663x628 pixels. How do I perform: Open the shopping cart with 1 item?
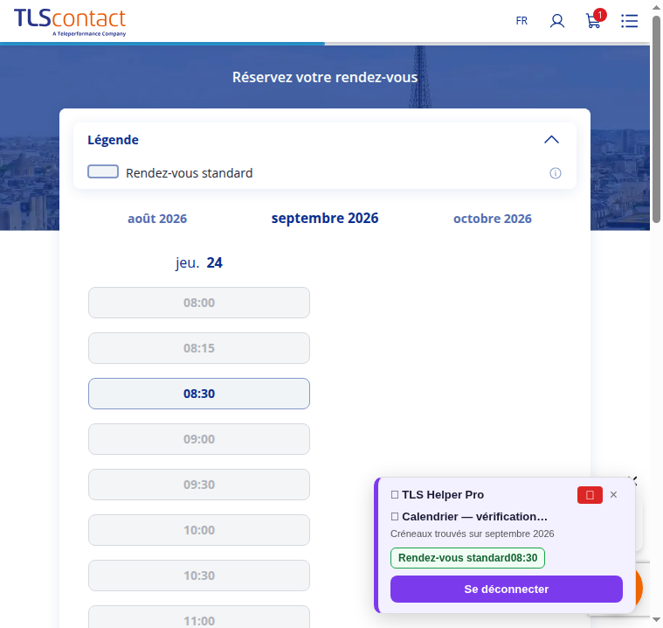(595, 19)
